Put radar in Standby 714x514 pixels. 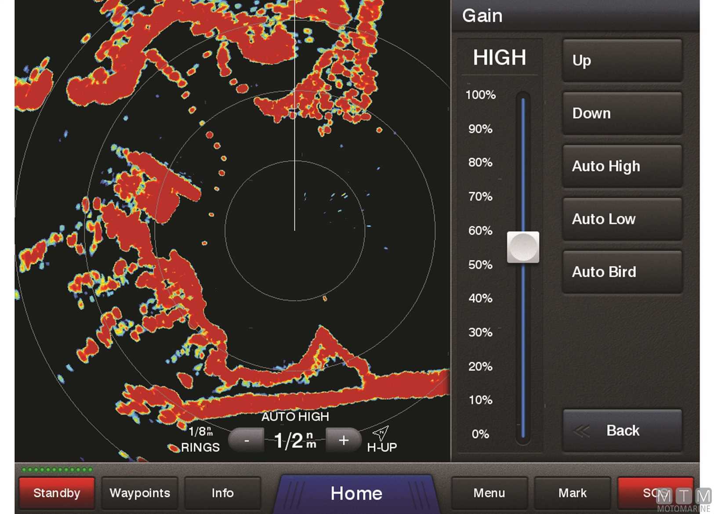coord(57,493)
